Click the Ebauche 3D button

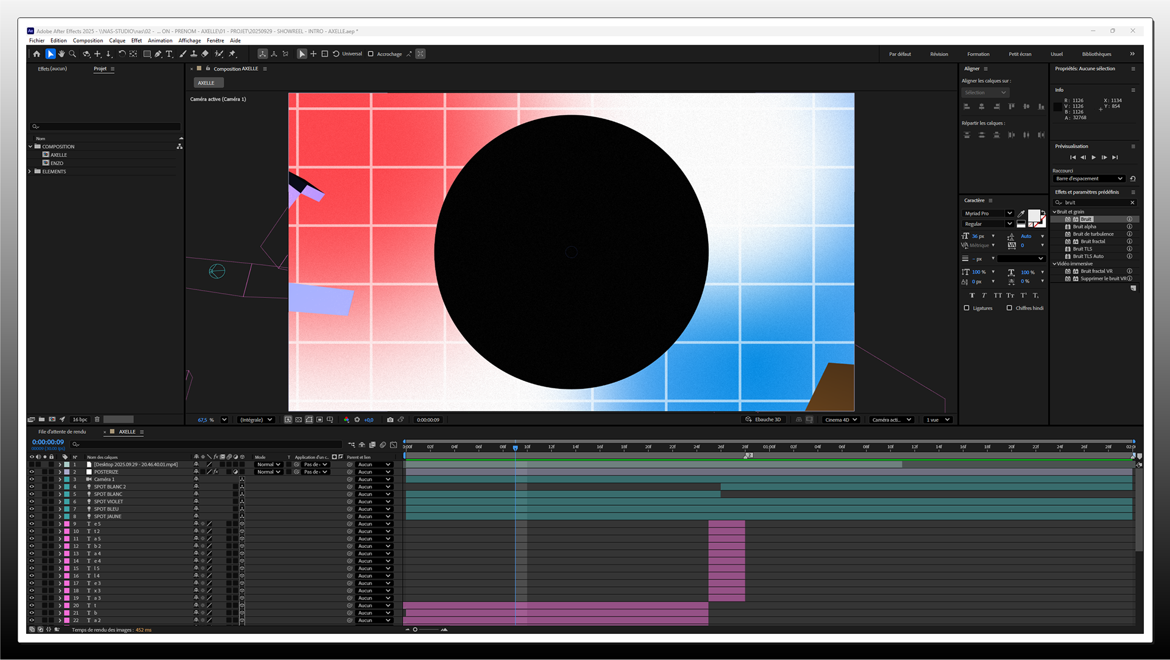(763, 419)
